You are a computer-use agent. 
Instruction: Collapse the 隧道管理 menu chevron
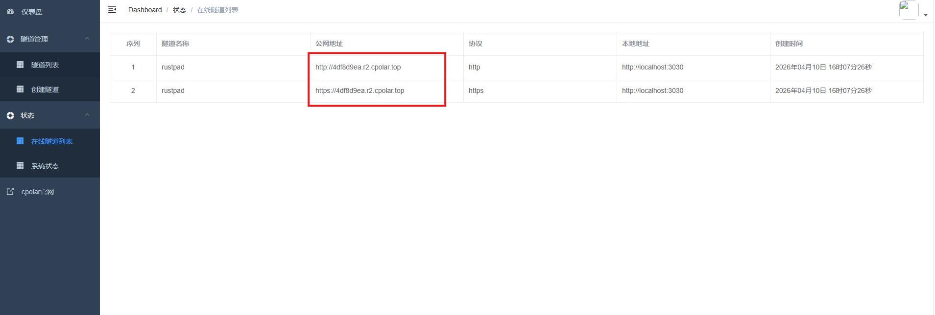click(87, 39)
